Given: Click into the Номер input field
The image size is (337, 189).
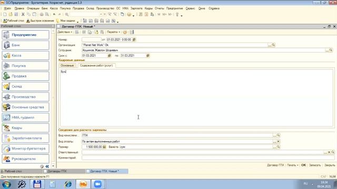Looking at the screenshot, I should point(91,40).
